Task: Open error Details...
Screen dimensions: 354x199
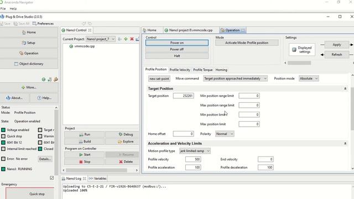Action: pos(45,159)
